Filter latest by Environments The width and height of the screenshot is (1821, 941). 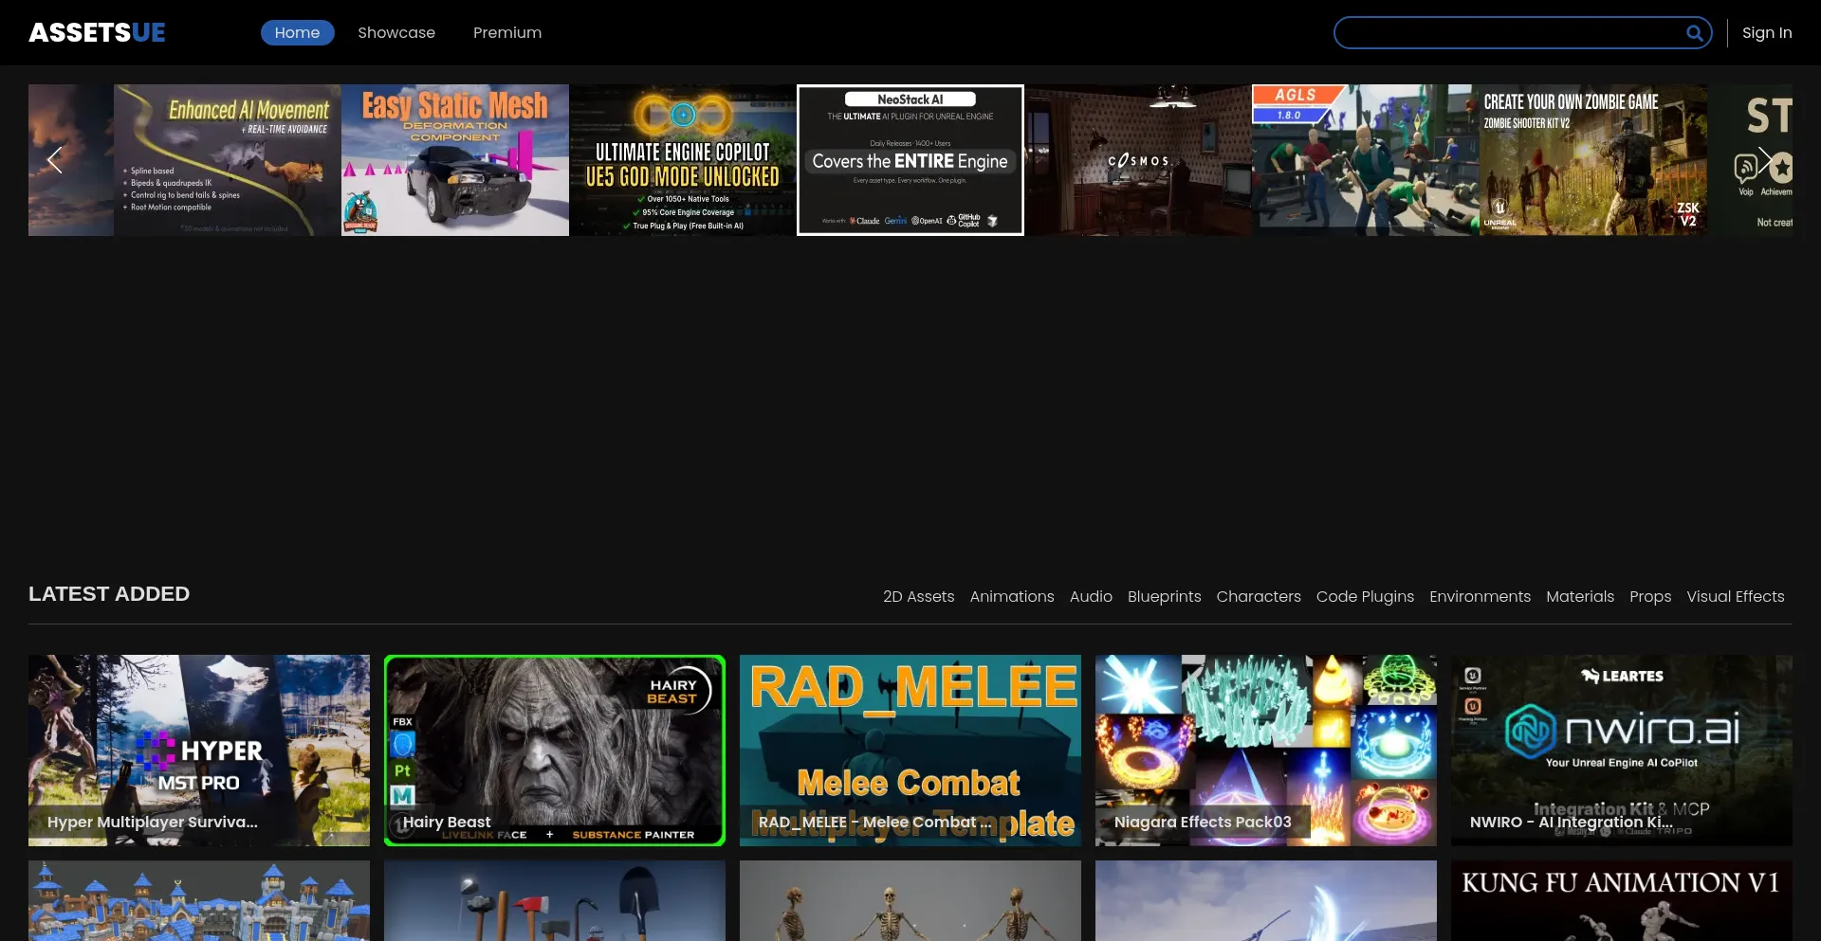pos(1480,597)
